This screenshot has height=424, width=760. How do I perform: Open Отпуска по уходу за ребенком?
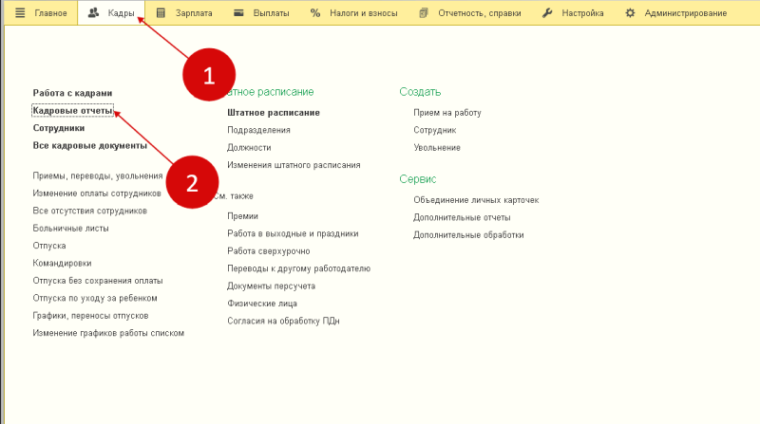pyautogui.click(x=95, y=298)
